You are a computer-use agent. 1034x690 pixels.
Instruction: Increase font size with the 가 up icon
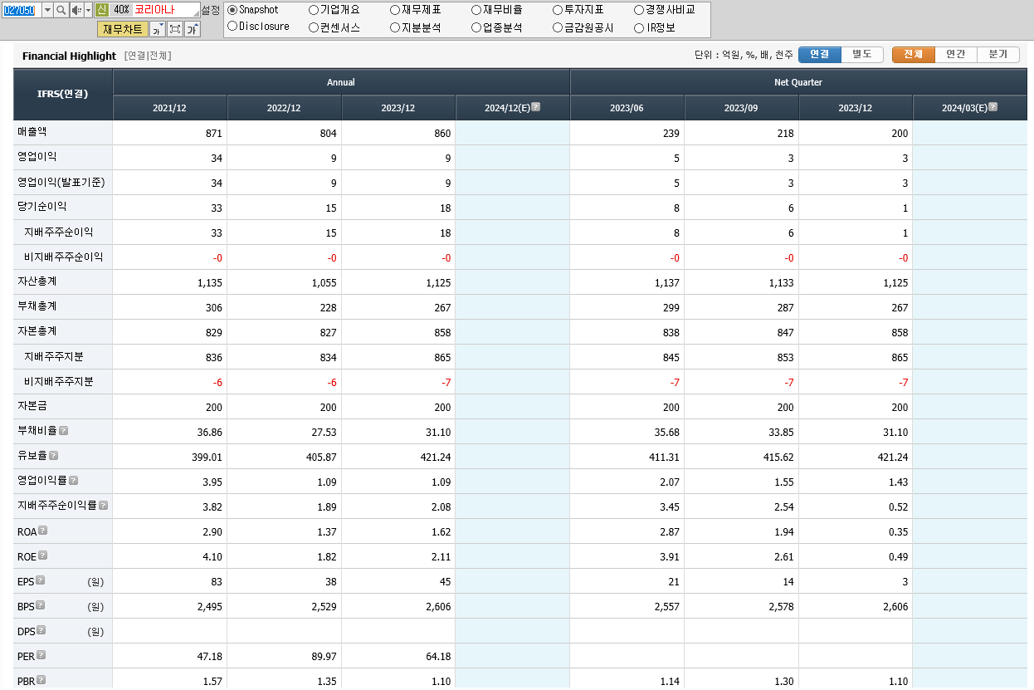coord(193,29)
